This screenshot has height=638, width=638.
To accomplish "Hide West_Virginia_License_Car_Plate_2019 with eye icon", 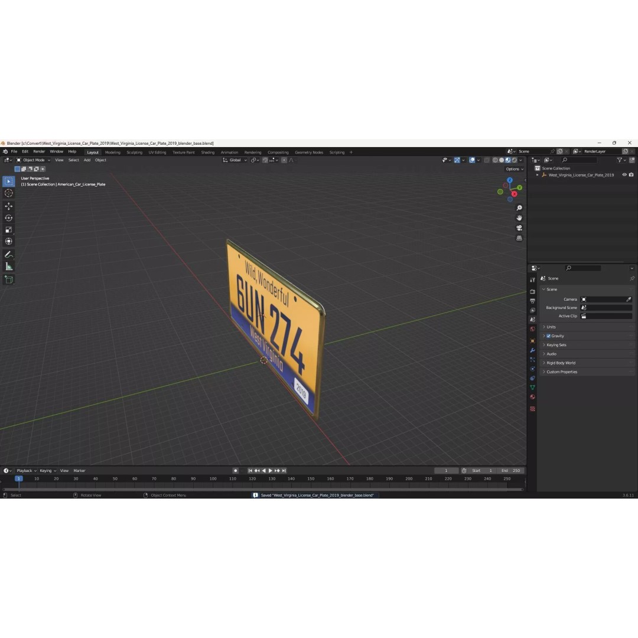I will [x=624, y=175].
